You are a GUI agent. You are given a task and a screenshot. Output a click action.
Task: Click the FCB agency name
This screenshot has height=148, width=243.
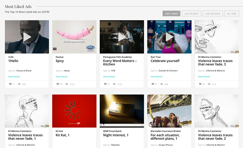[x=113, y=70]
